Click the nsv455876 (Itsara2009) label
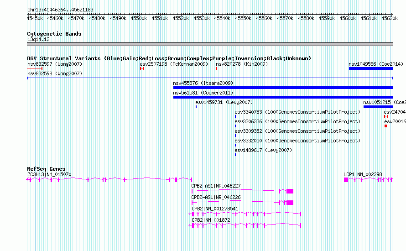This screenshot has width=406, height=251. 203,83
